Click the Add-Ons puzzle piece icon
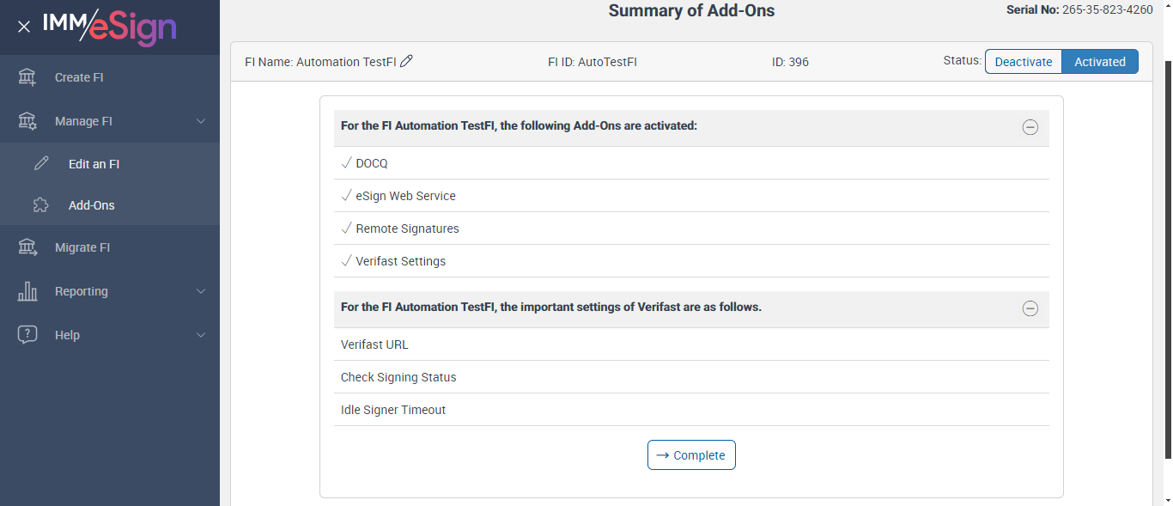Viewport: 1173px width, 506px height. [x=41, y=205]
